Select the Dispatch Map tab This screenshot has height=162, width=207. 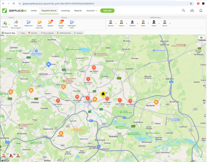[8, 33]
